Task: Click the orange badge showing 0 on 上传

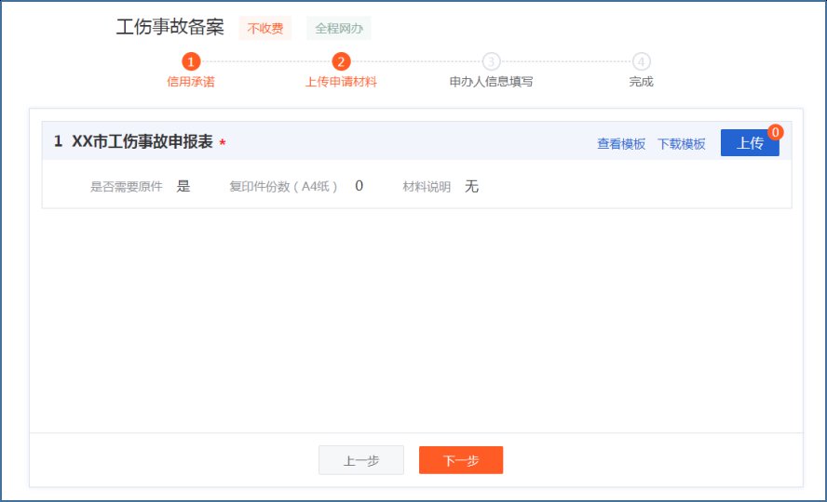Action: [x=775, y=132]
